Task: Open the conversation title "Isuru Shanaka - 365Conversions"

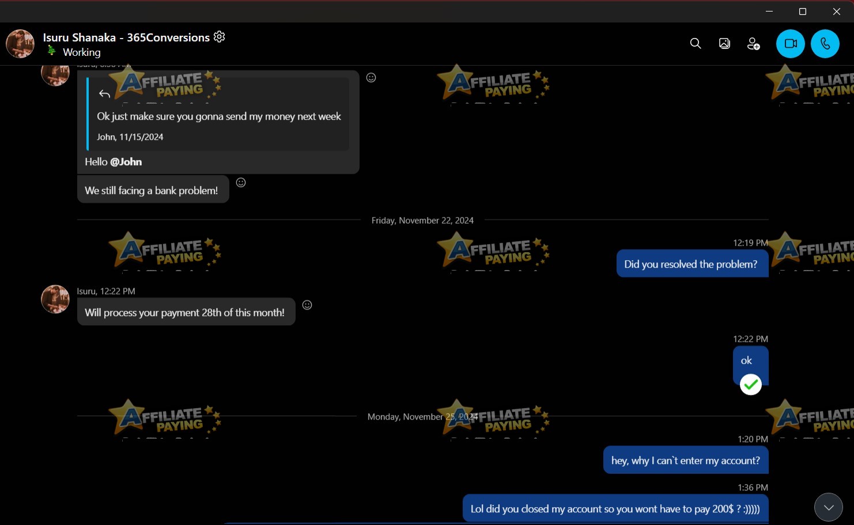Action: pyautogui.click(x=126, y=37)
